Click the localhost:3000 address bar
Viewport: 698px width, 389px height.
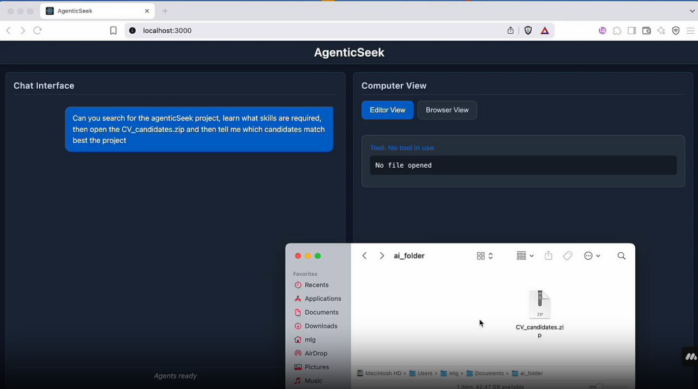pyautogui.click(x=316, y=31)
